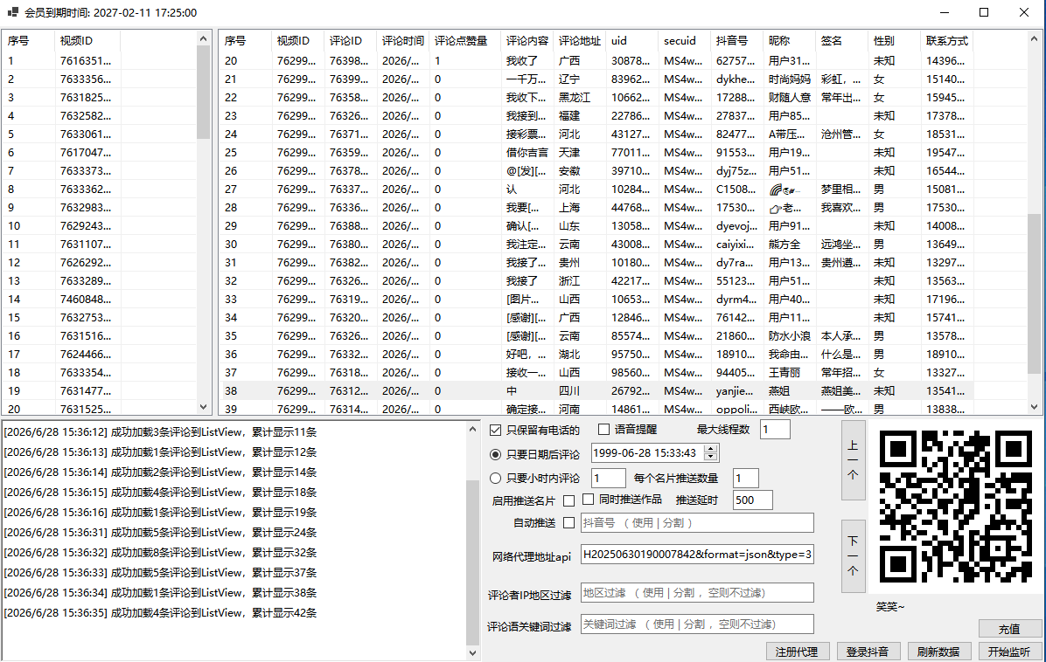Click the 开始监听 button
1046x662 pixels.
(1010, 652)
